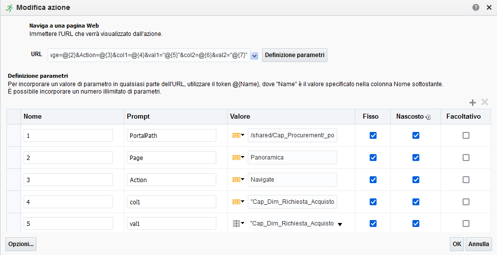Click the Opzioni button
This screenshot has width=497, height=255.
pos(21,244)
